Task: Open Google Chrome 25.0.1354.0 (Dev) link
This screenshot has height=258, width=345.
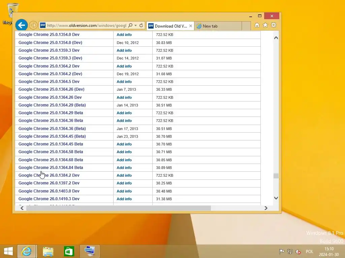Action: point(50,43)
